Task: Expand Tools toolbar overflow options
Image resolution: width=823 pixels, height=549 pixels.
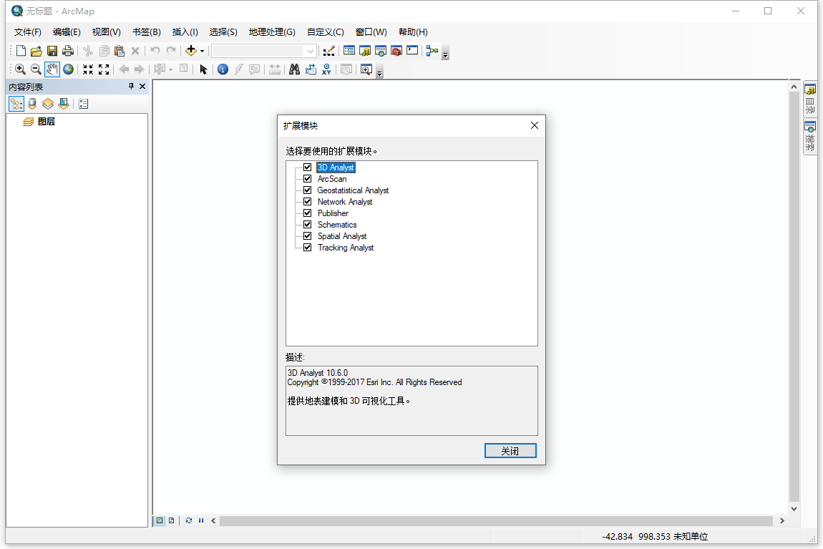Action: [x=379, y=73]
